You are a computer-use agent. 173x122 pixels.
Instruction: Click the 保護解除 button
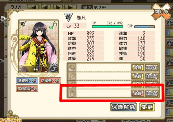124,107
